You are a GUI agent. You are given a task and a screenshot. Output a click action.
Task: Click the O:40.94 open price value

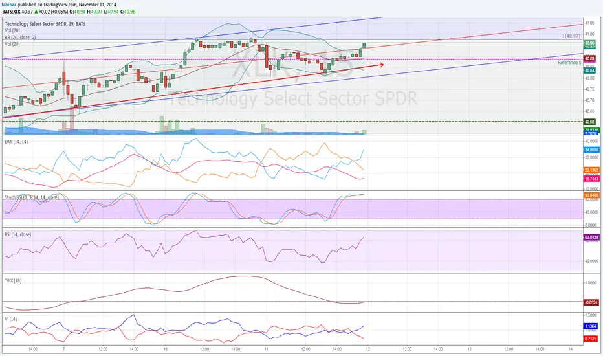coord(77,12)
